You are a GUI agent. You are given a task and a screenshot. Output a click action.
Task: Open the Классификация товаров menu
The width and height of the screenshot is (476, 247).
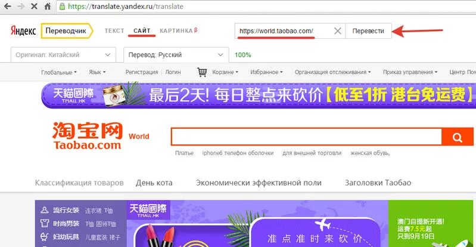(x=79, y=183)
